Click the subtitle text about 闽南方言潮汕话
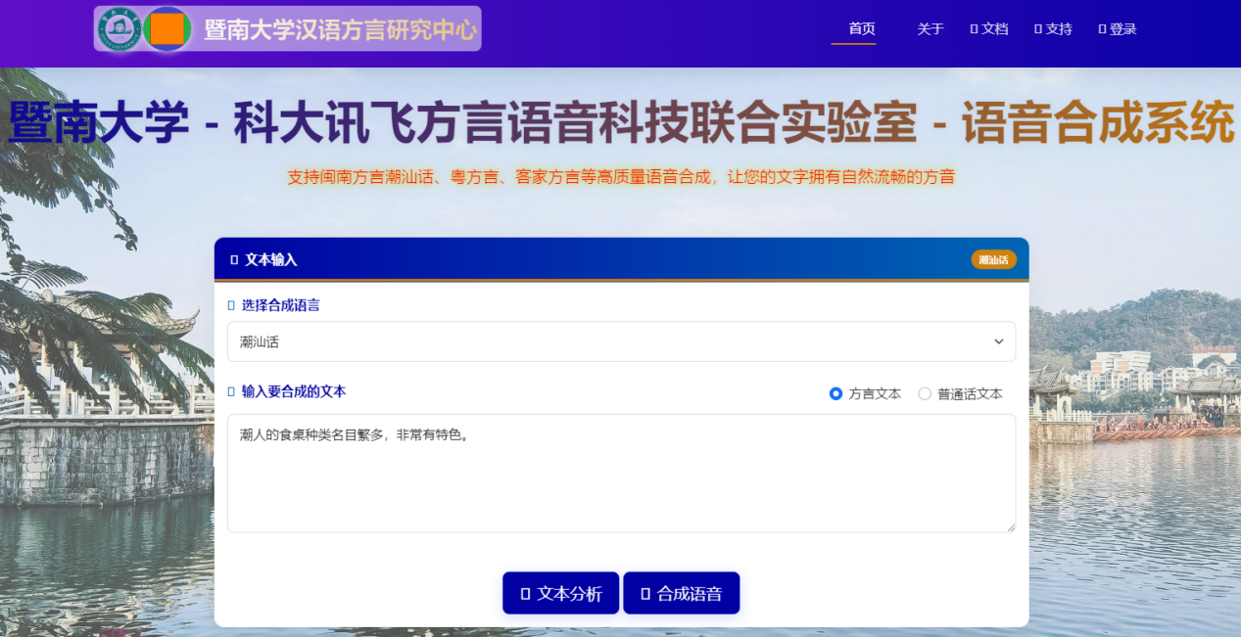Screen dimensions: 1241x637 (x=621, y=177)
